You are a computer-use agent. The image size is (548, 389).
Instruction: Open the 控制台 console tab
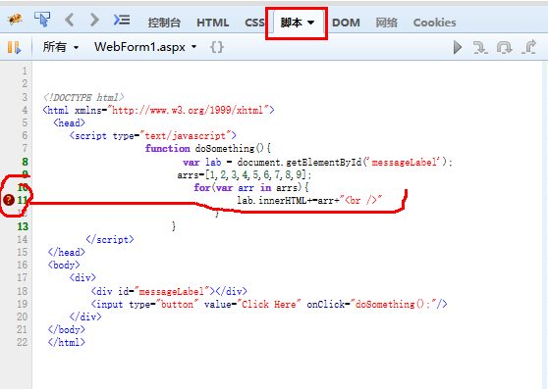tap(164, 23)
